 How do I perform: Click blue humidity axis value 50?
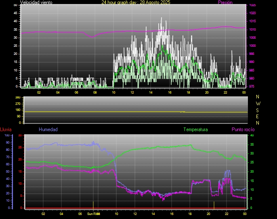(x=8, y=172)
